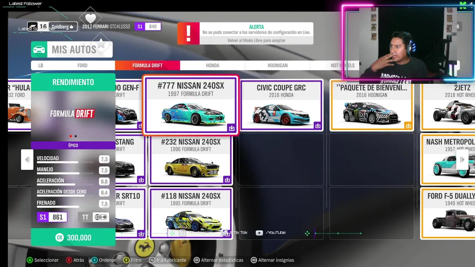The image size is (475, 267).
Task: Click the YouTube icon in stream overlay
Action: [x=259, y=233]
